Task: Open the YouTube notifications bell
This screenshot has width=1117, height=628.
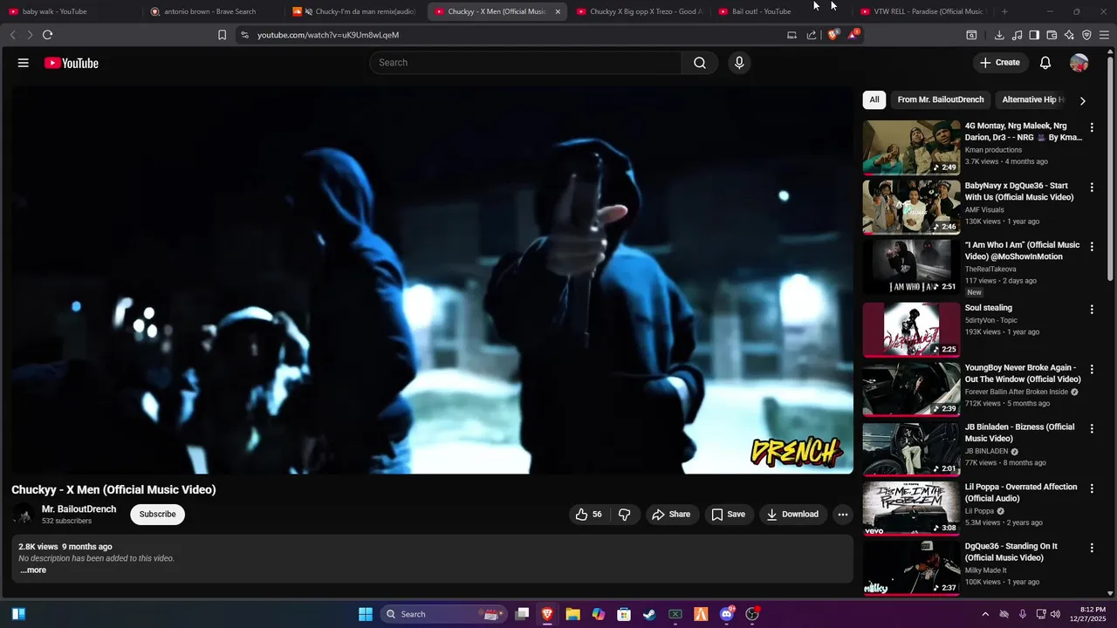Action: pyautogui.click(x=1045, y=63)
